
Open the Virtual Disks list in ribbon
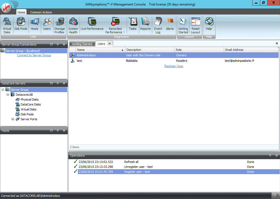7,25
